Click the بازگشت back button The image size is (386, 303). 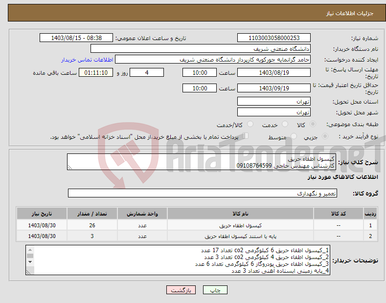(181, 290)
